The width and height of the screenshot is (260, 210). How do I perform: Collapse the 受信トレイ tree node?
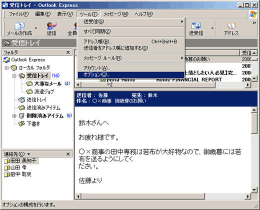tap(14, 76)
